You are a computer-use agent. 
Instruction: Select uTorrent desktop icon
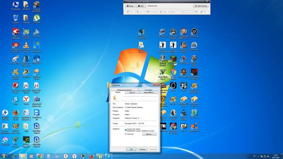tap(37, 19)
